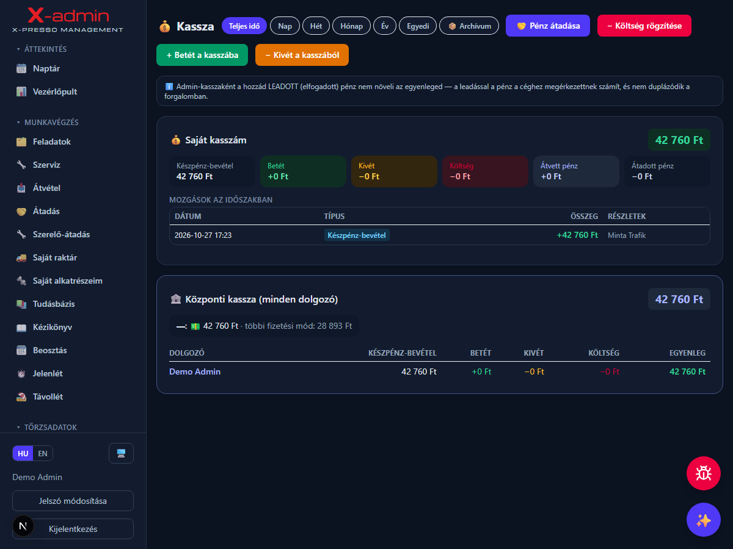Click the round N logo badge
The width and height of the screenshot is (733, 549).
23,526
